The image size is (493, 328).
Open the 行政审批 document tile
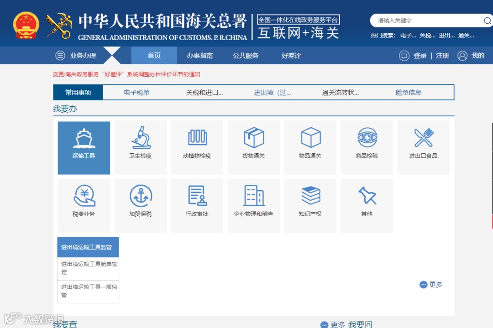[x=197, y=206]
